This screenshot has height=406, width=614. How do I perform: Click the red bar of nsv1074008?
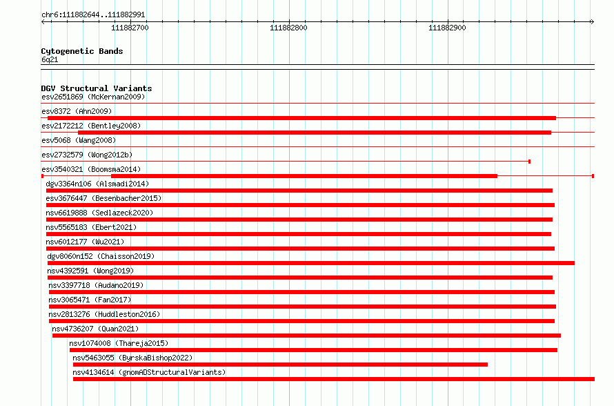point(314,350)
